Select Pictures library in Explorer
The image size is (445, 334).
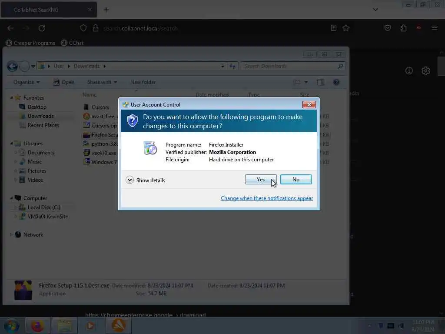[x=37, y=170]
